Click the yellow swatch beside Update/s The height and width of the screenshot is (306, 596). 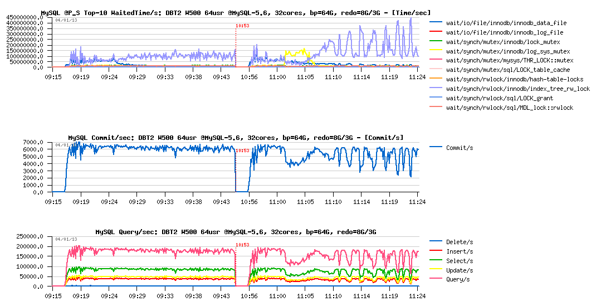tap(436, 270)
